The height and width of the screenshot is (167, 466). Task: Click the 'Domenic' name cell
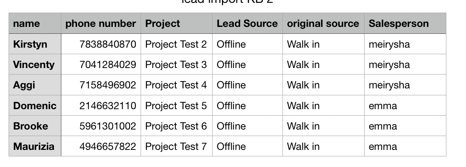click(x=35, y=105)
